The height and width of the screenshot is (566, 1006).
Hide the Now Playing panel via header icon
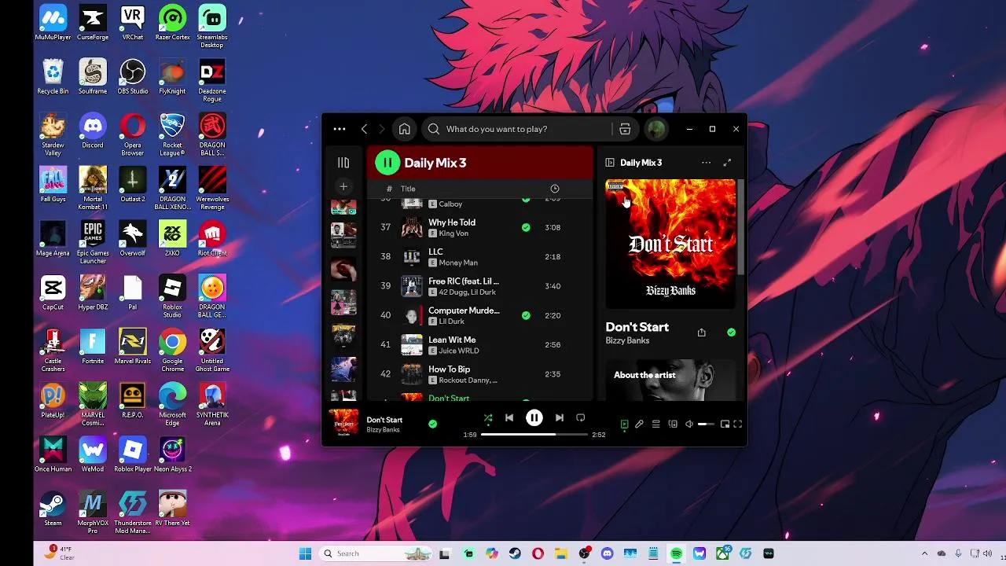(x=610, y=163)
